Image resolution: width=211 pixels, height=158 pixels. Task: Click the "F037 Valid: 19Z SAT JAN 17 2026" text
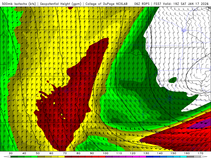[181, 4]
